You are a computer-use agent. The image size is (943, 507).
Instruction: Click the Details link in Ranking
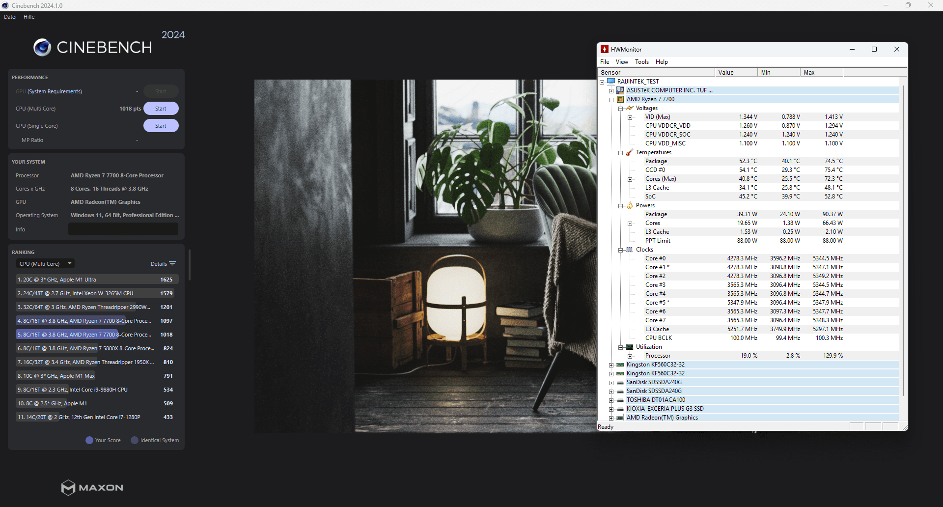tap(159, 264)
